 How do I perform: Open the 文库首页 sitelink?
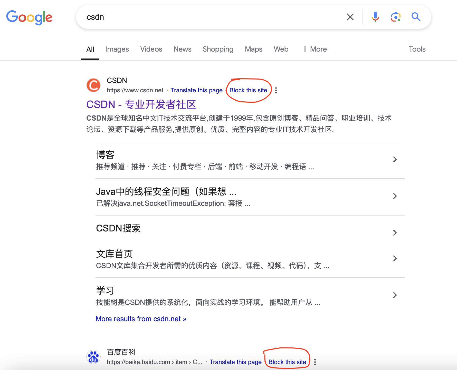[x=114, y=254]
